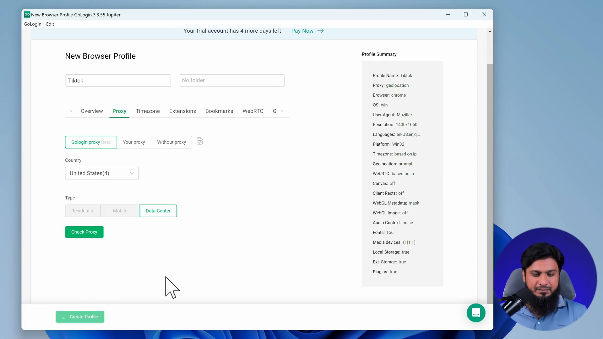Click the GoLogin menu in menu bar

32,24
